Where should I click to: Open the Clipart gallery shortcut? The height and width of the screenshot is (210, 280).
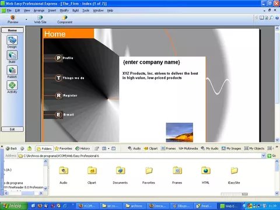(x=150, y=149)
